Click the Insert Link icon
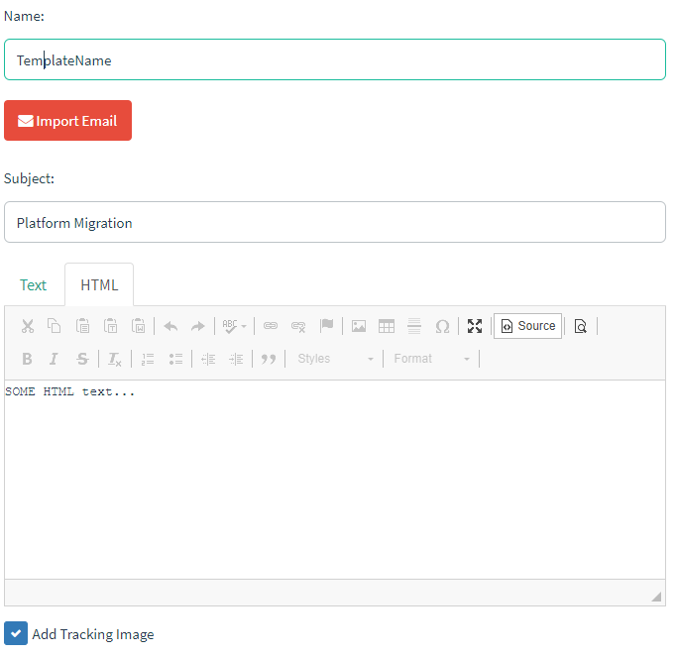 [271, 326]
